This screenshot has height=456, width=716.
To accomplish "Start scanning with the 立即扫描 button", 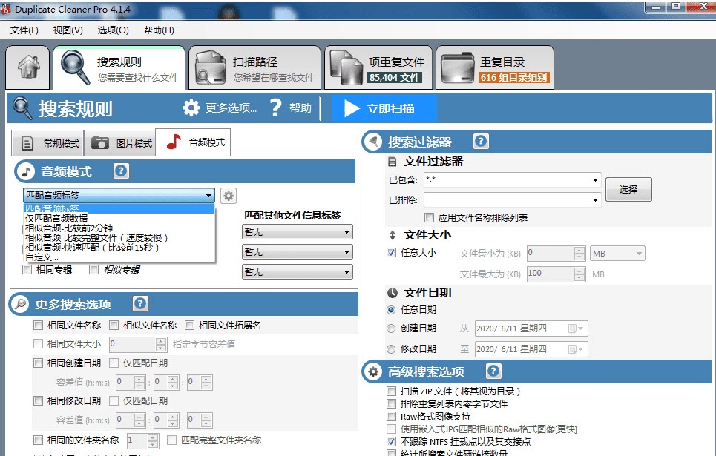I will click(x=389, y=107).
